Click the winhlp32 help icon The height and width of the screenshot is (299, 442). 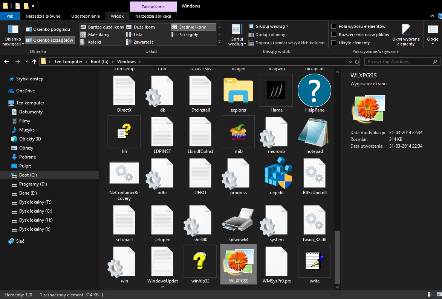pyautogui.click(x=200, y=261)
